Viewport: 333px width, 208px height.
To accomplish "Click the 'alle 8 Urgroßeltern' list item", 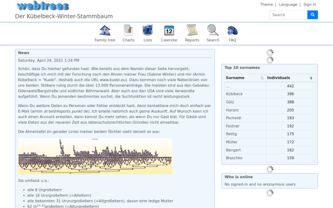I will (x=44, y=190).
